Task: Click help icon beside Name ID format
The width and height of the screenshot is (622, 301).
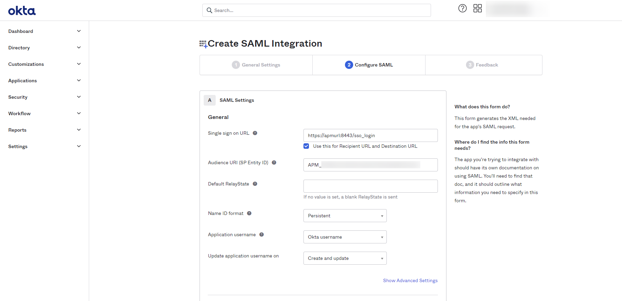Action: [249, 214]
